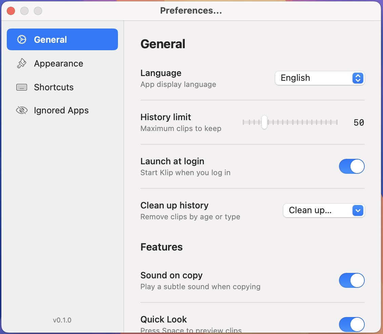Click the Ignored Apps crossed-eye icon

coord(22,110)
